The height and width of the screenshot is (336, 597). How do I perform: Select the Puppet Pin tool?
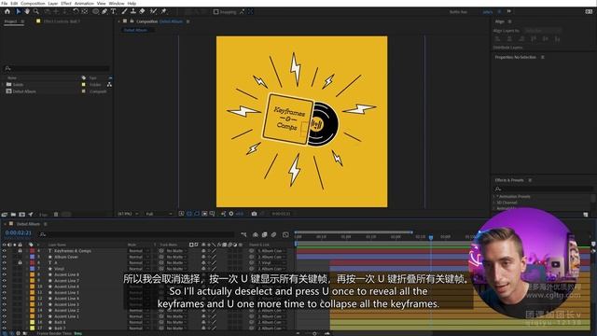point(164,12)
